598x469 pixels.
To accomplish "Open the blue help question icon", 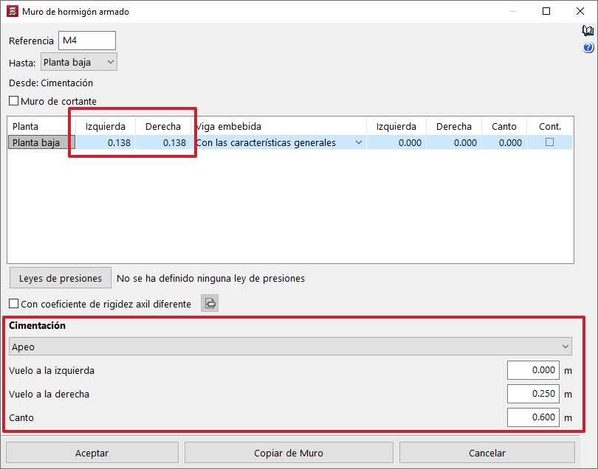I will pyautogui.click(x=588, y=48).
